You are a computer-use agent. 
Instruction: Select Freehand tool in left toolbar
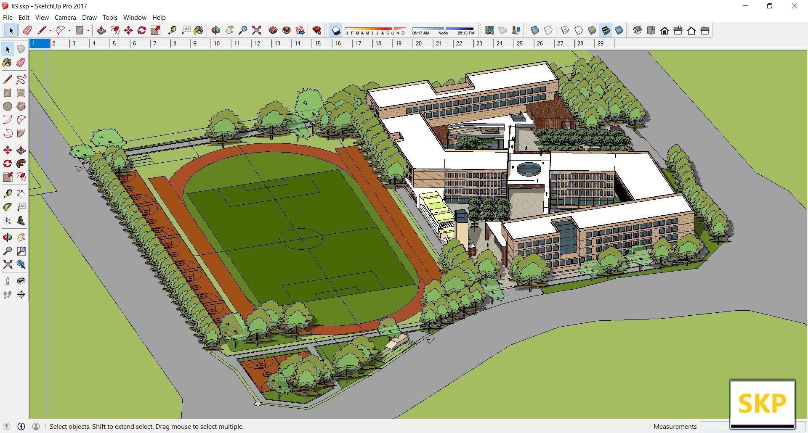point(21,79)
